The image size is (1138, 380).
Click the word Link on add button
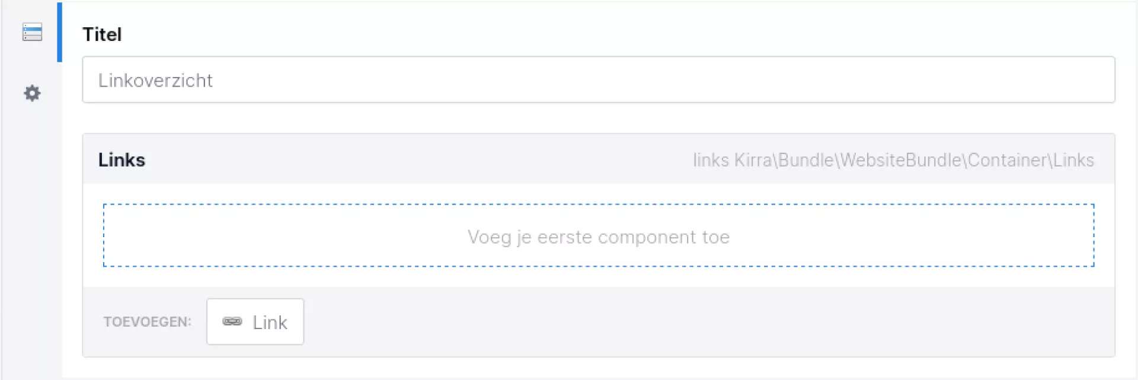tap(270, 322)
